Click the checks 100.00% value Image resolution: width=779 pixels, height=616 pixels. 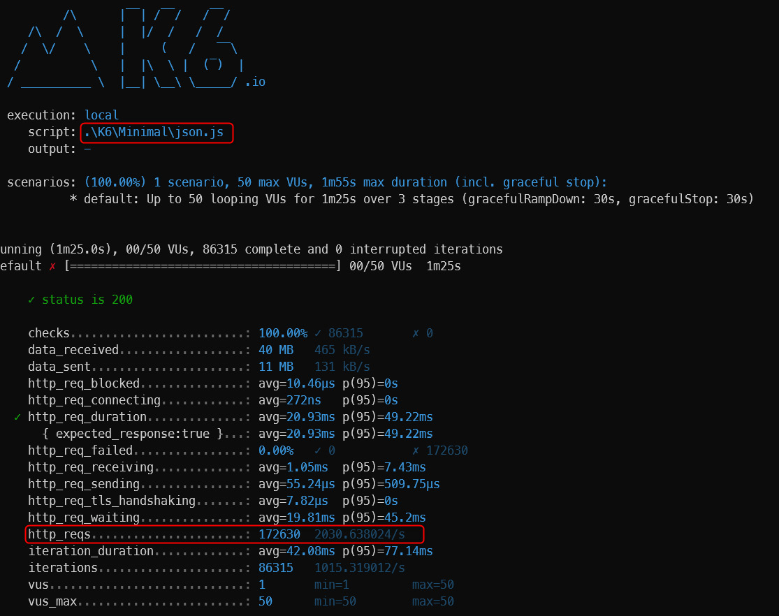click(x=283, y=333)
